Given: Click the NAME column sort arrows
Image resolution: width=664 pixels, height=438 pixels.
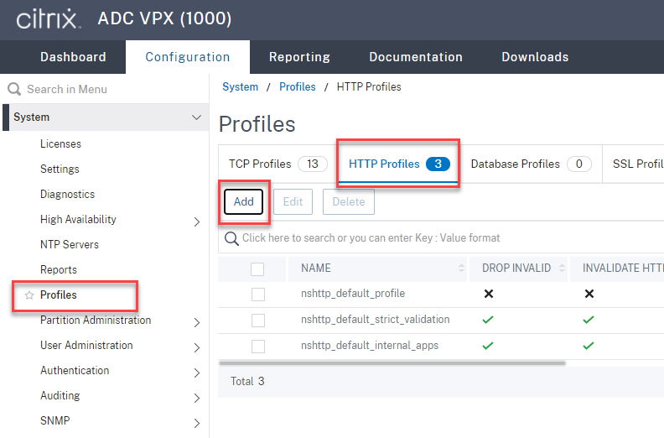Looking at the screenshot, I should click(461, 269).
